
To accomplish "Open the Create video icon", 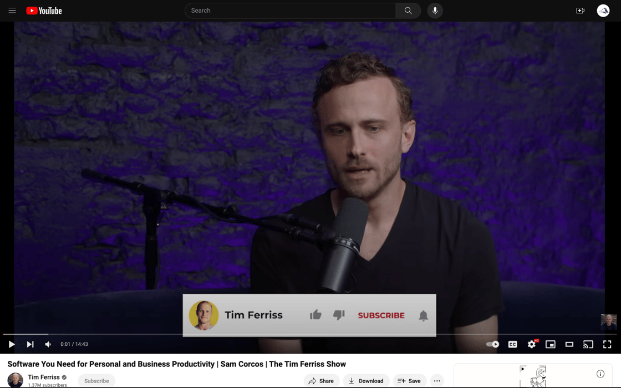I will click(x=580, y=11).
